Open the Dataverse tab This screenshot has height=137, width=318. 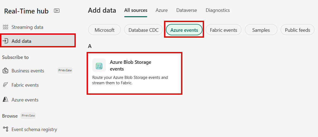click(186, 10)
